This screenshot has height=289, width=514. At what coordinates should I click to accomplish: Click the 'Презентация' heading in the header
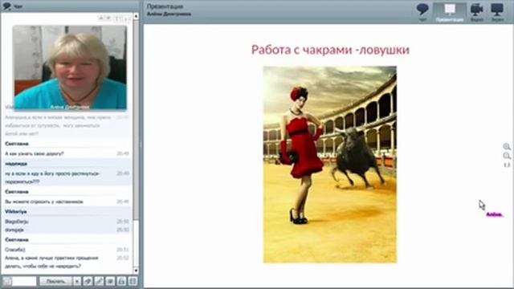[x=165, y=6]
